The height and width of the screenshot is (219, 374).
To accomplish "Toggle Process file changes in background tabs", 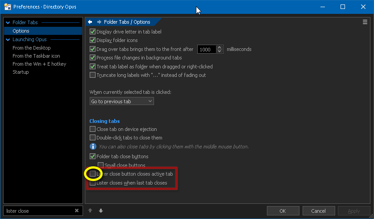I will click(x=92, y=58).
